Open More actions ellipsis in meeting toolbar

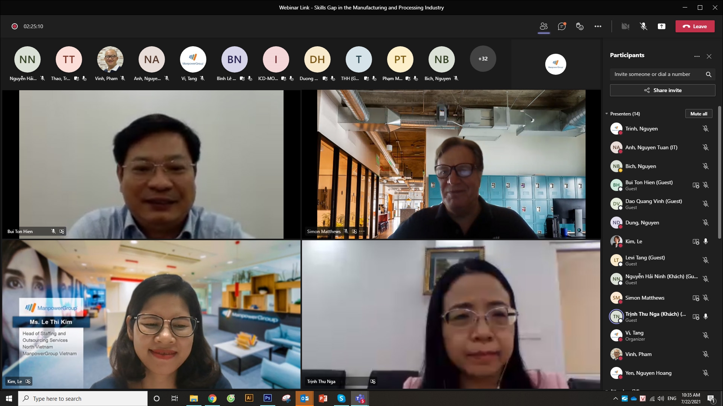click(598, 26)
